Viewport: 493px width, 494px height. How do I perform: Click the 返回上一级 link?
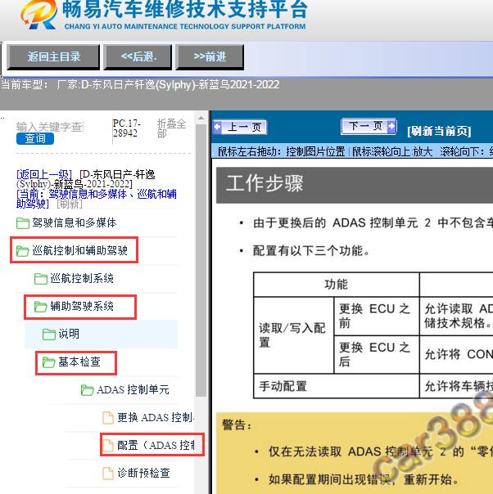tap(44, 174)
